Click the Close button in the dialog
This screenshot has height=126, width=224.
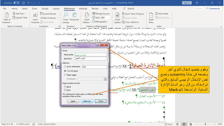tap(100, 101)
